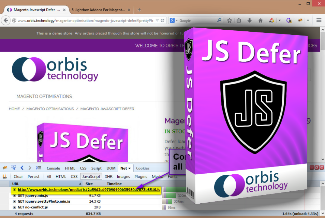
Task: Expand the no-conflict.js request row
Action: (x=15, y=207)
